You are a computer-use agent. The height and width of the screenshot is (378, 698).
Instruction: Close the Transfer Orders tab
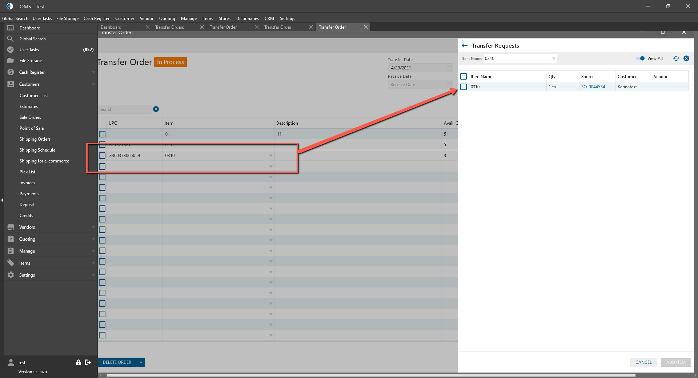click(202, 27)
